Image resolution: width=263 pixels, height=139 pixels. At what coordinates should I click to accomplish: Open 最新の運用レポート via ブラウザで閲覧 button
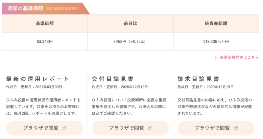pos(45,128)
